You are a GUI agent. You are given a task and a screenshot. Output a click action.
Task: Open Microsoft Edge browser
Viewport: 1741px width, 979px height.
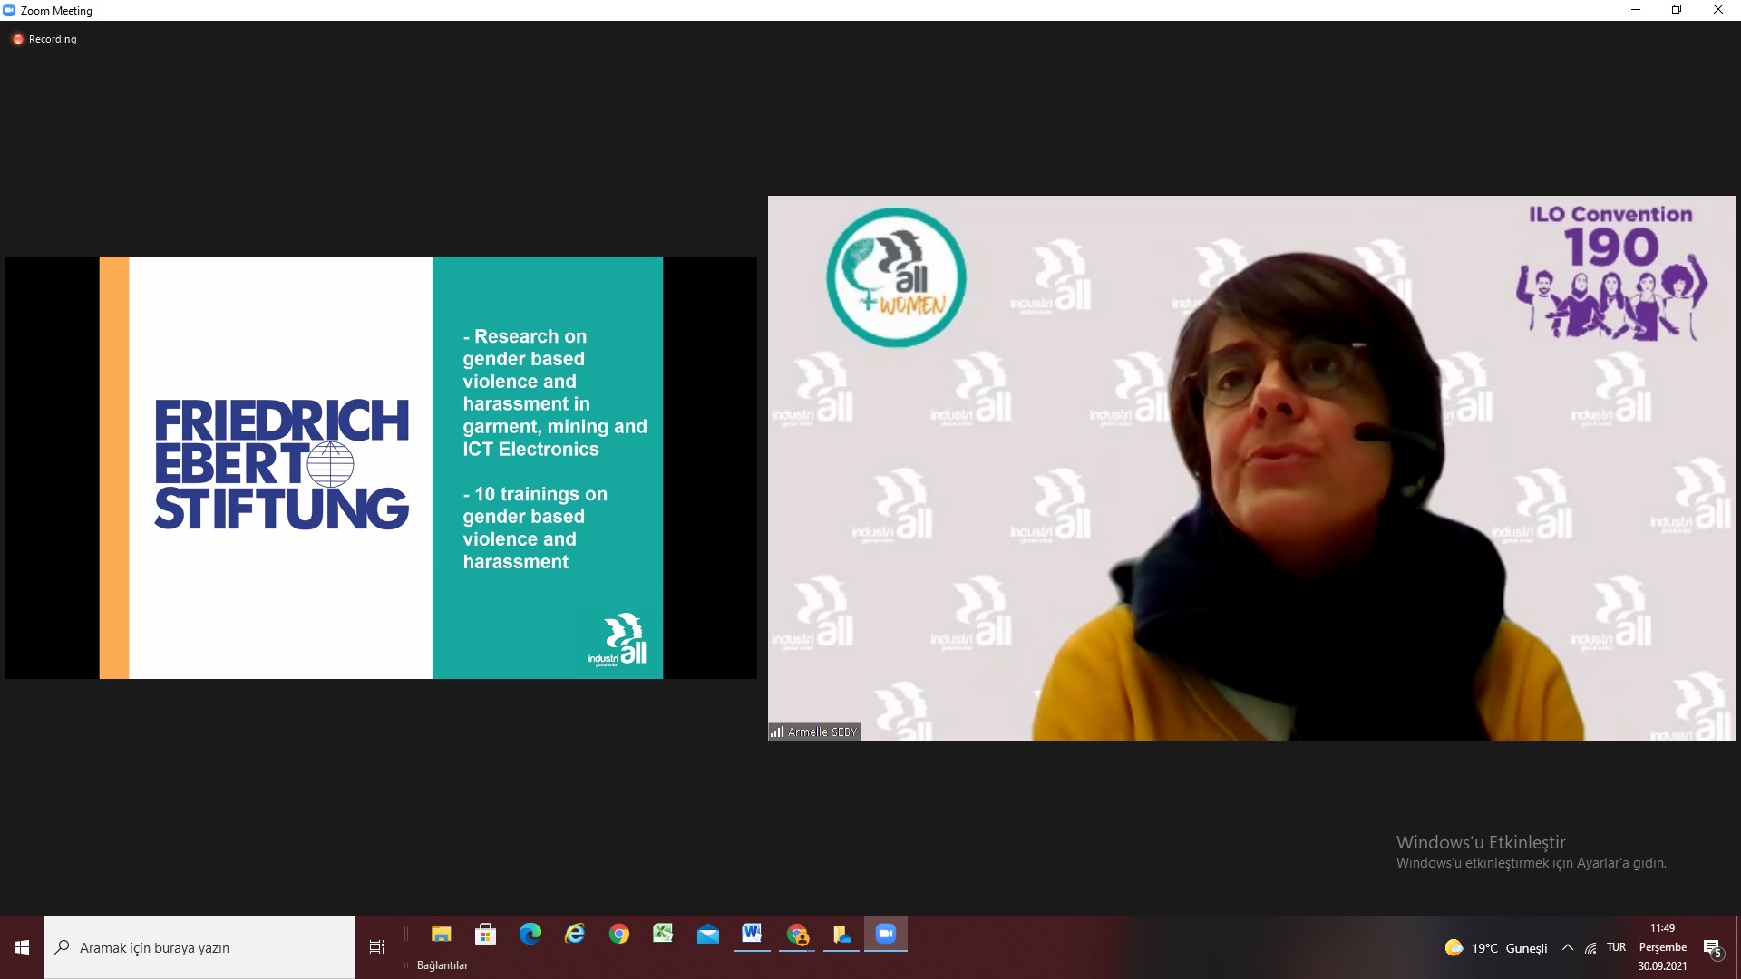point(530,935)
